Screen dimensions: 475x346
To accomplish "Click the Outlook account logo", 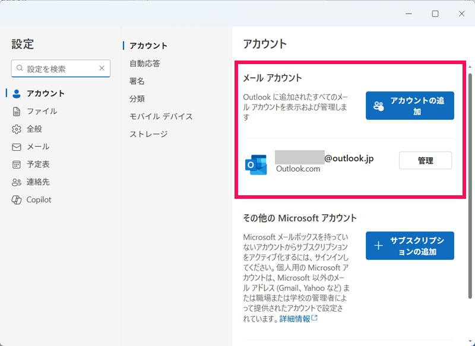I will [256, 164].
